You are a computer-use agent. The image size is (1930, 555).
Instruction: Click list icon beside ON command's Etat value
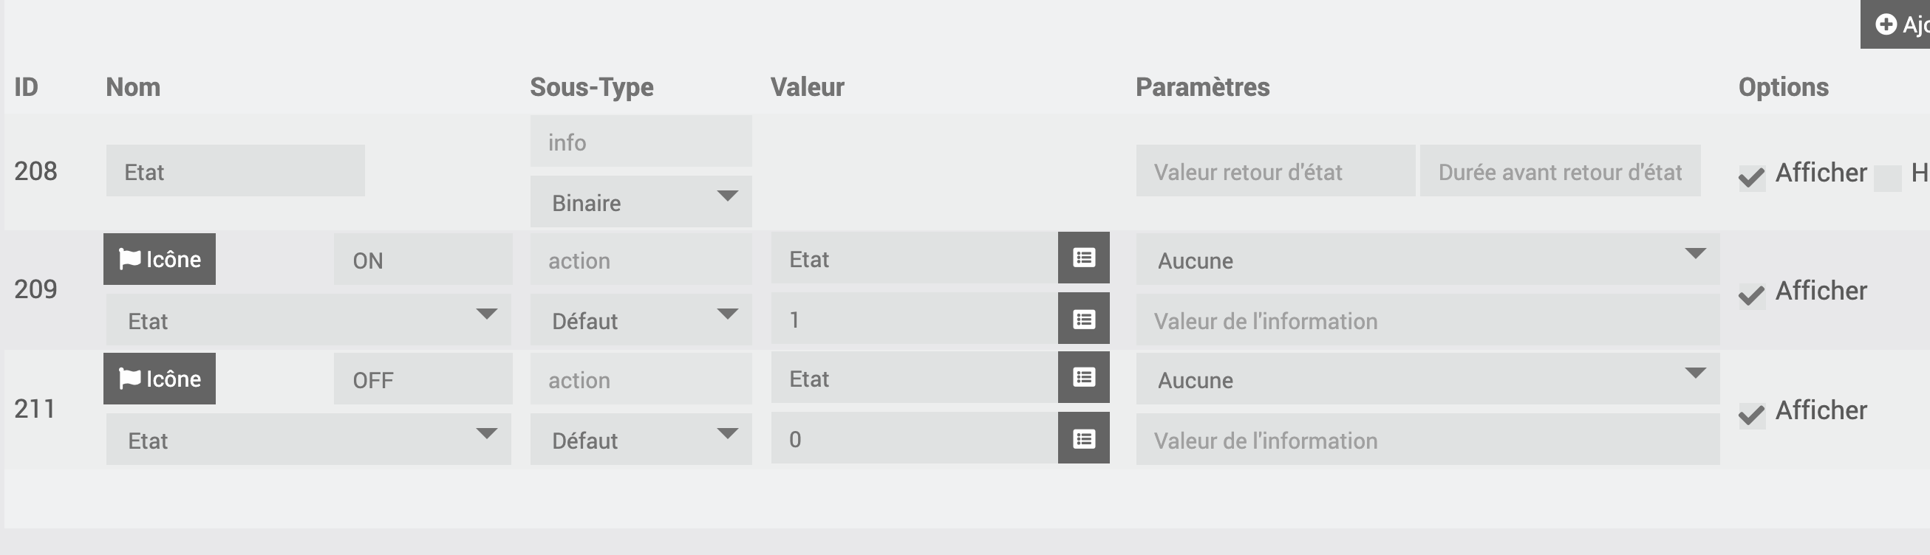pyautogui.click(x=1083, y=258)
